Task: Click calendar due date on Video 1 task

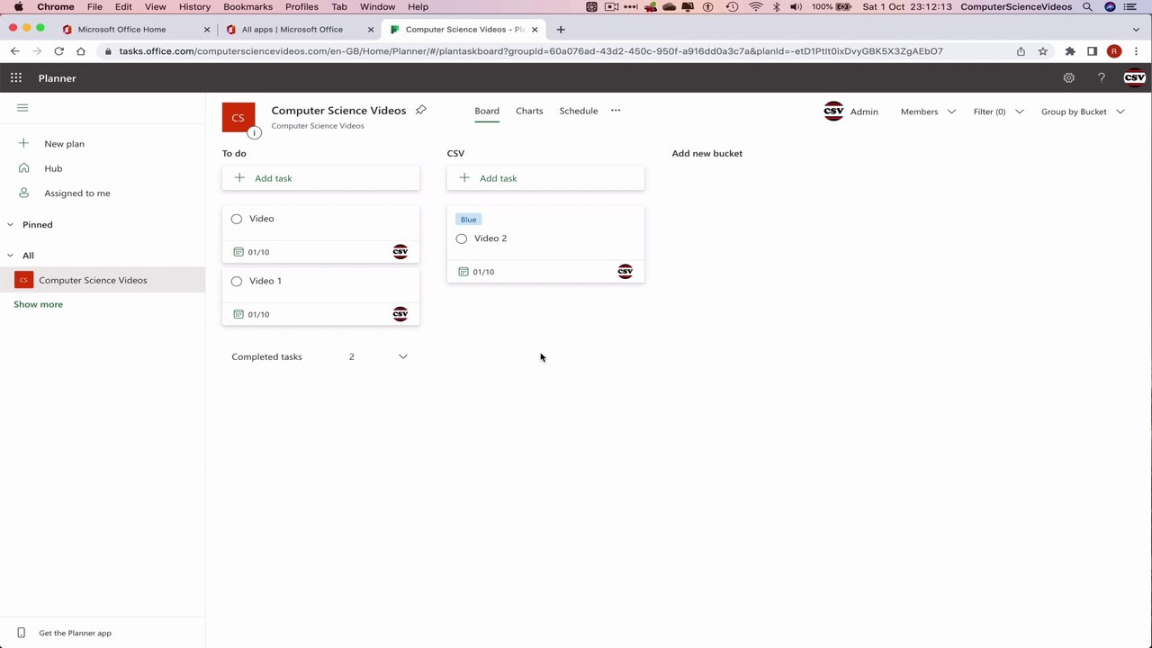Action: pyautogui.click(x=251, y=314)
